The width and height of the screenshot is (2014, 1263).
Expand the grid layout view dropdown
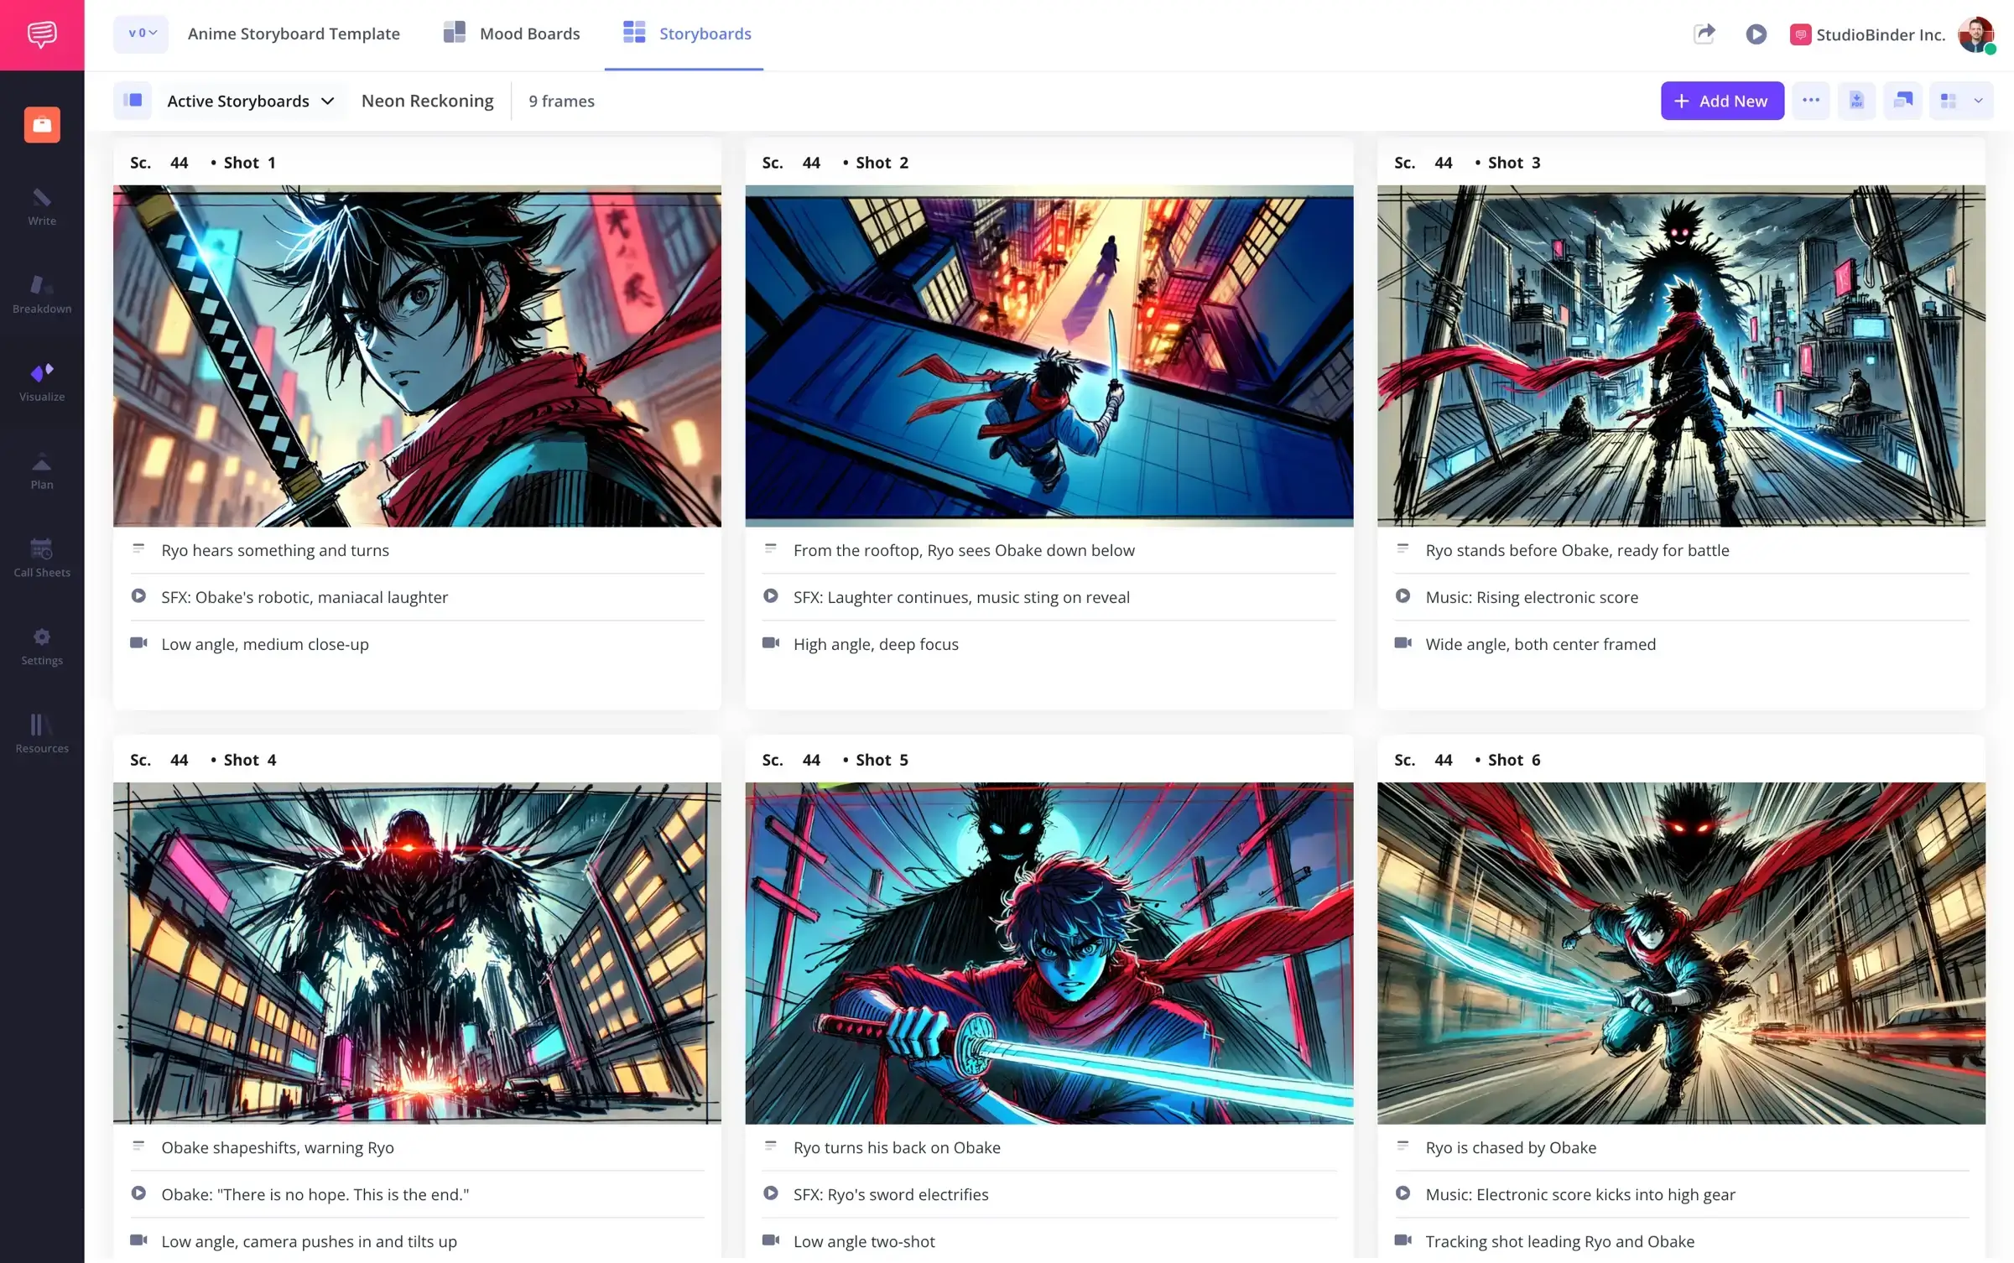(1960, 101)
